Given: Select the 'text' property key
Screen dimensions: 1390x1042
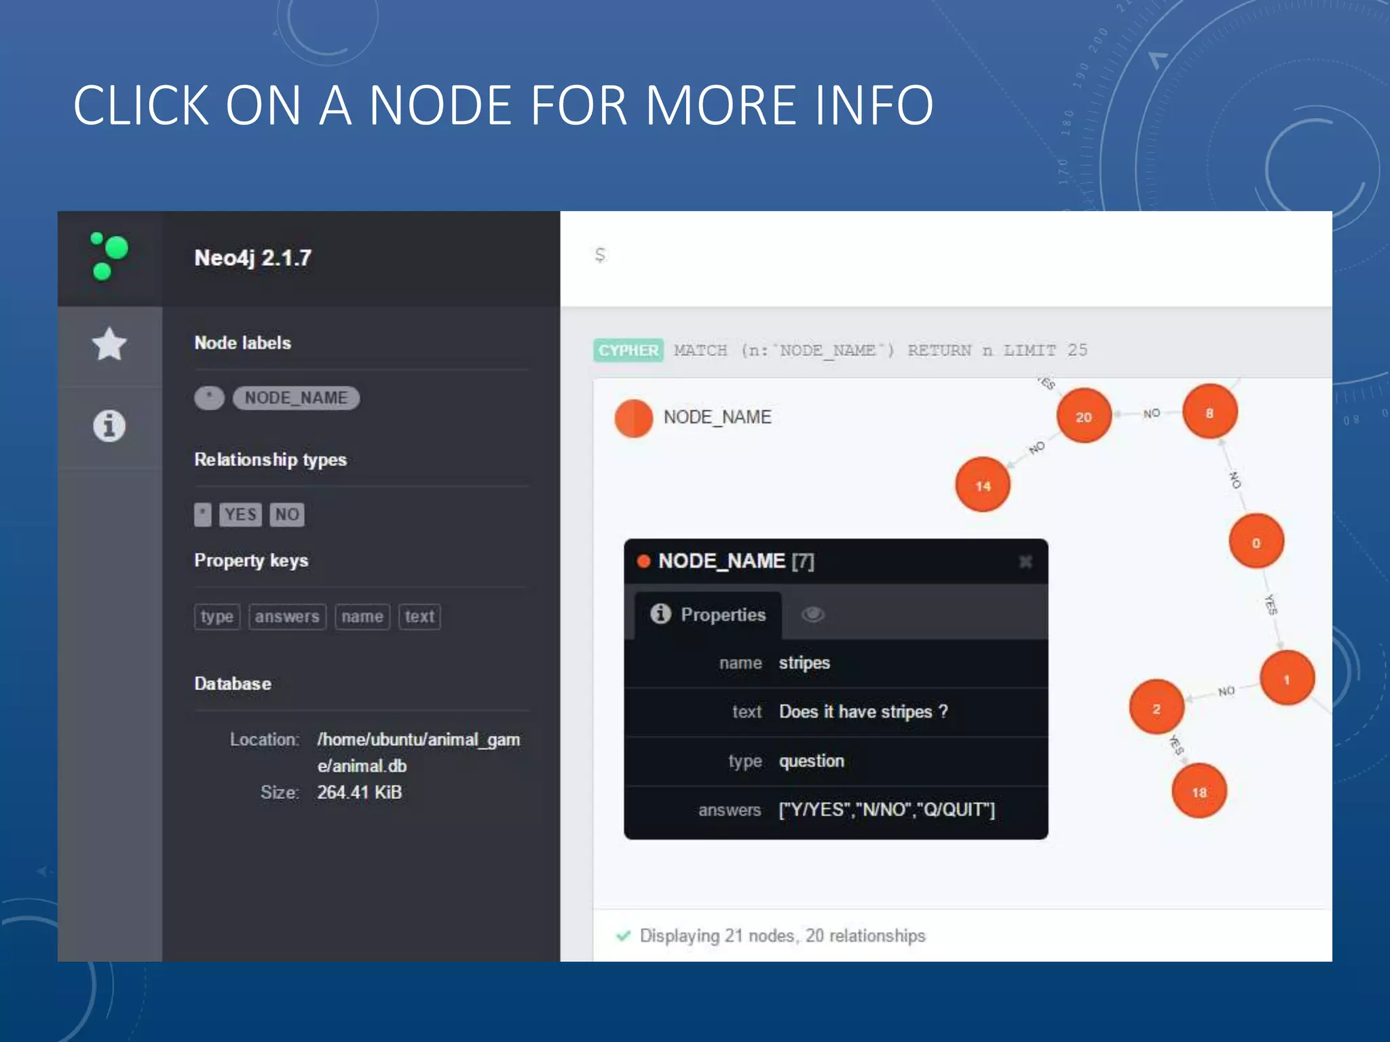Looking at the screenshot, I should pos(419,617).
